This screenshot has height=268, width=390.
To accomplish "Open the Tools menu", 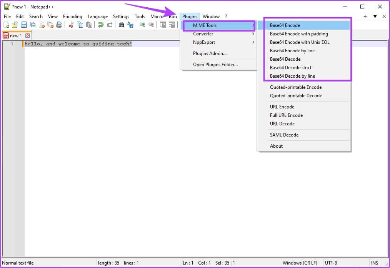I will pos(140,17).
